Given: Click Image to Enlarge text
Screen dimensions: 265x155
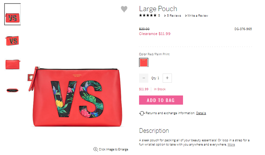Looking at the screenshot, I should 113,149.
